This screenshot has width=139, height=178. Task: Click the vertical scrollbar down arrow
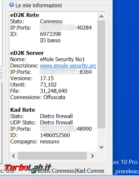101,147
